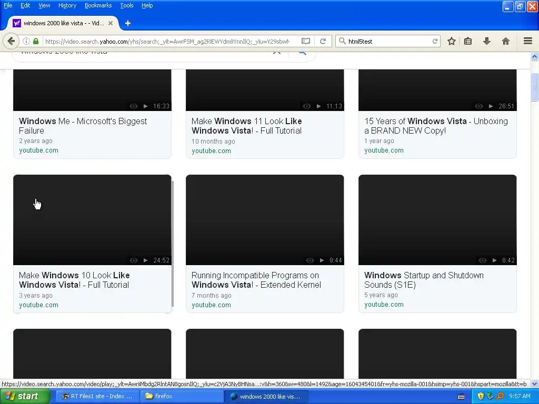The width and height of the screenshot is (539, 404).
Task: Click youtube.com under Startup and Shutdown Sounds
Action: coord(384,305)
